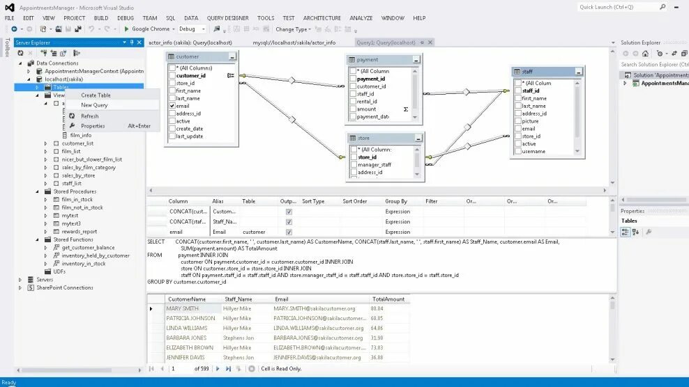Collapse the Data Connections node
Screen dimensions: 689x387
click(20, 63)
